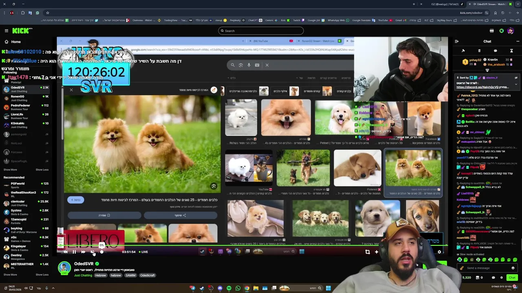Click the Kick search field

[x=261, y=31]
